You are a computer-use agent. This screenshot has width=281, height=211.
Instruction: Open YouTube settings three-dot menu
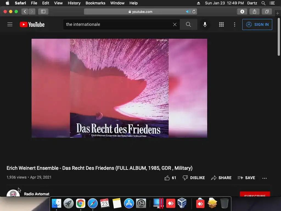pos(235,24)
